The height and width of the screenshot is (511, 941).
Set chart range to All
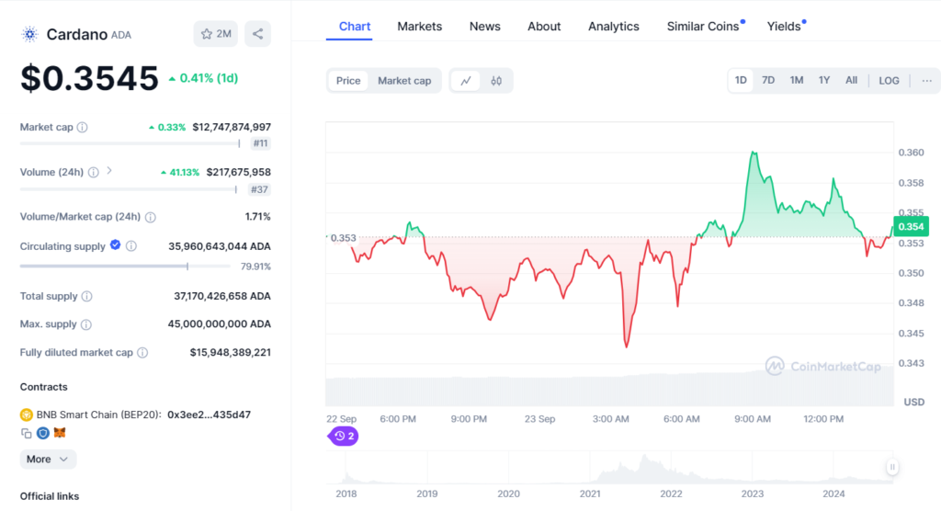[x=851, y=81]
